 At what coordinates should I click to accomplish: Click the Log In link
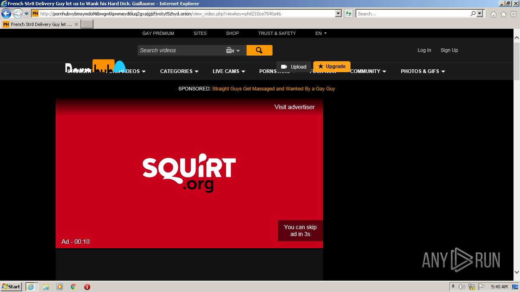tap(424, 50)
